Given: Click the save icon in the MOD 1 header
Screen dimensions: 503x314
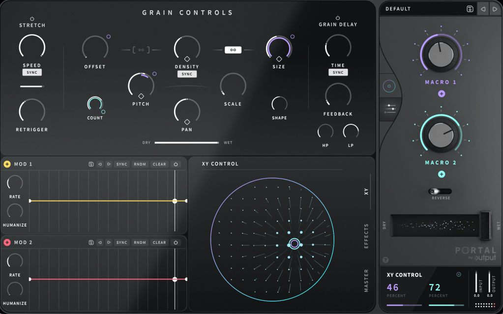Looking at the screenshot, I should tap(91, 164).
